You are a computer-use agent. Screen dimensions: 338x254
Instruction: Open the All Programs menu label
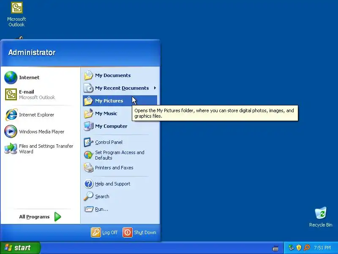(34, 217)
